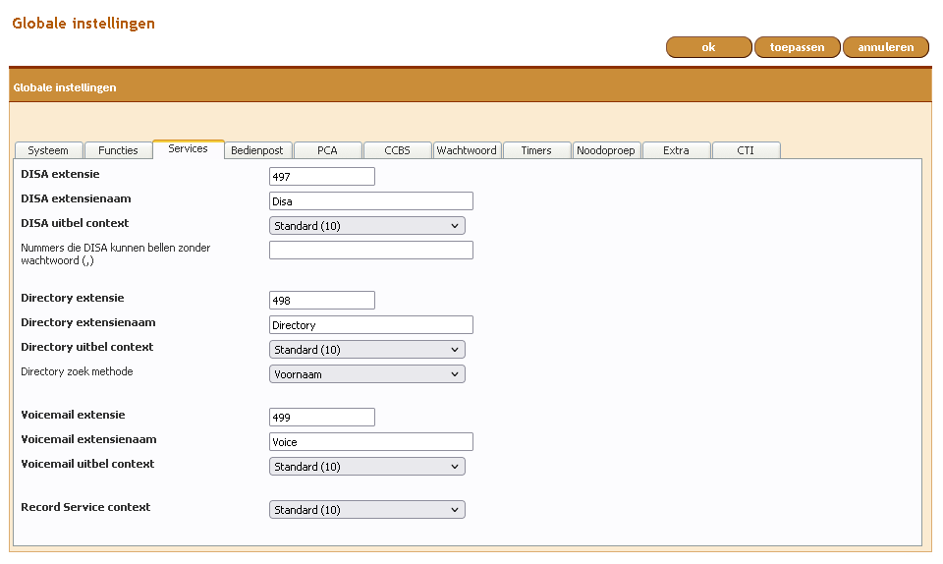Click the 'Voicemail uitbel context' label
This screenshot has height=564, width=943.
click(87, 464)
